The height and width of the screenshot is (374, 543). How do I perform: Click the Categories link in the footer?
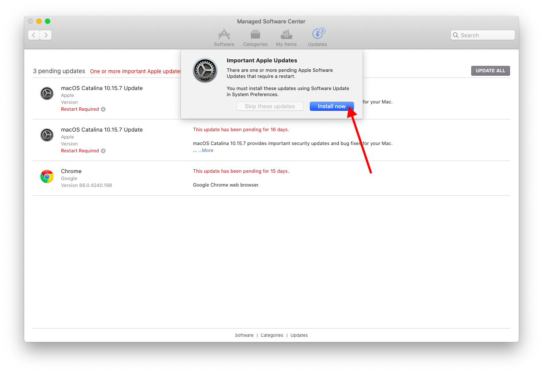pyautogui.click(x=272, y=335)
